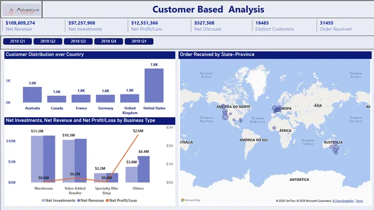Screen dimensions: 374x210
Task: Click the Others Net Revenue bar labeled $6.4M
Action: click(x=144, y=169)
